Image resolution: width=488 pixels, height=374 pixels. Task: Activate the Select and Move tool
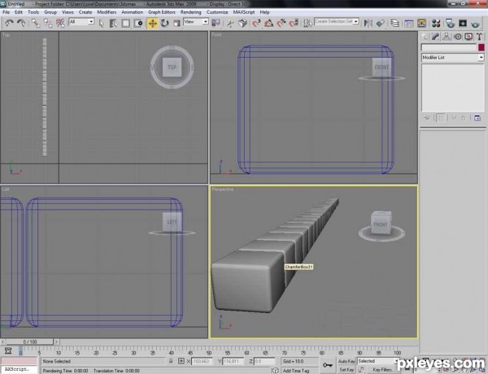tap(153, 24)
